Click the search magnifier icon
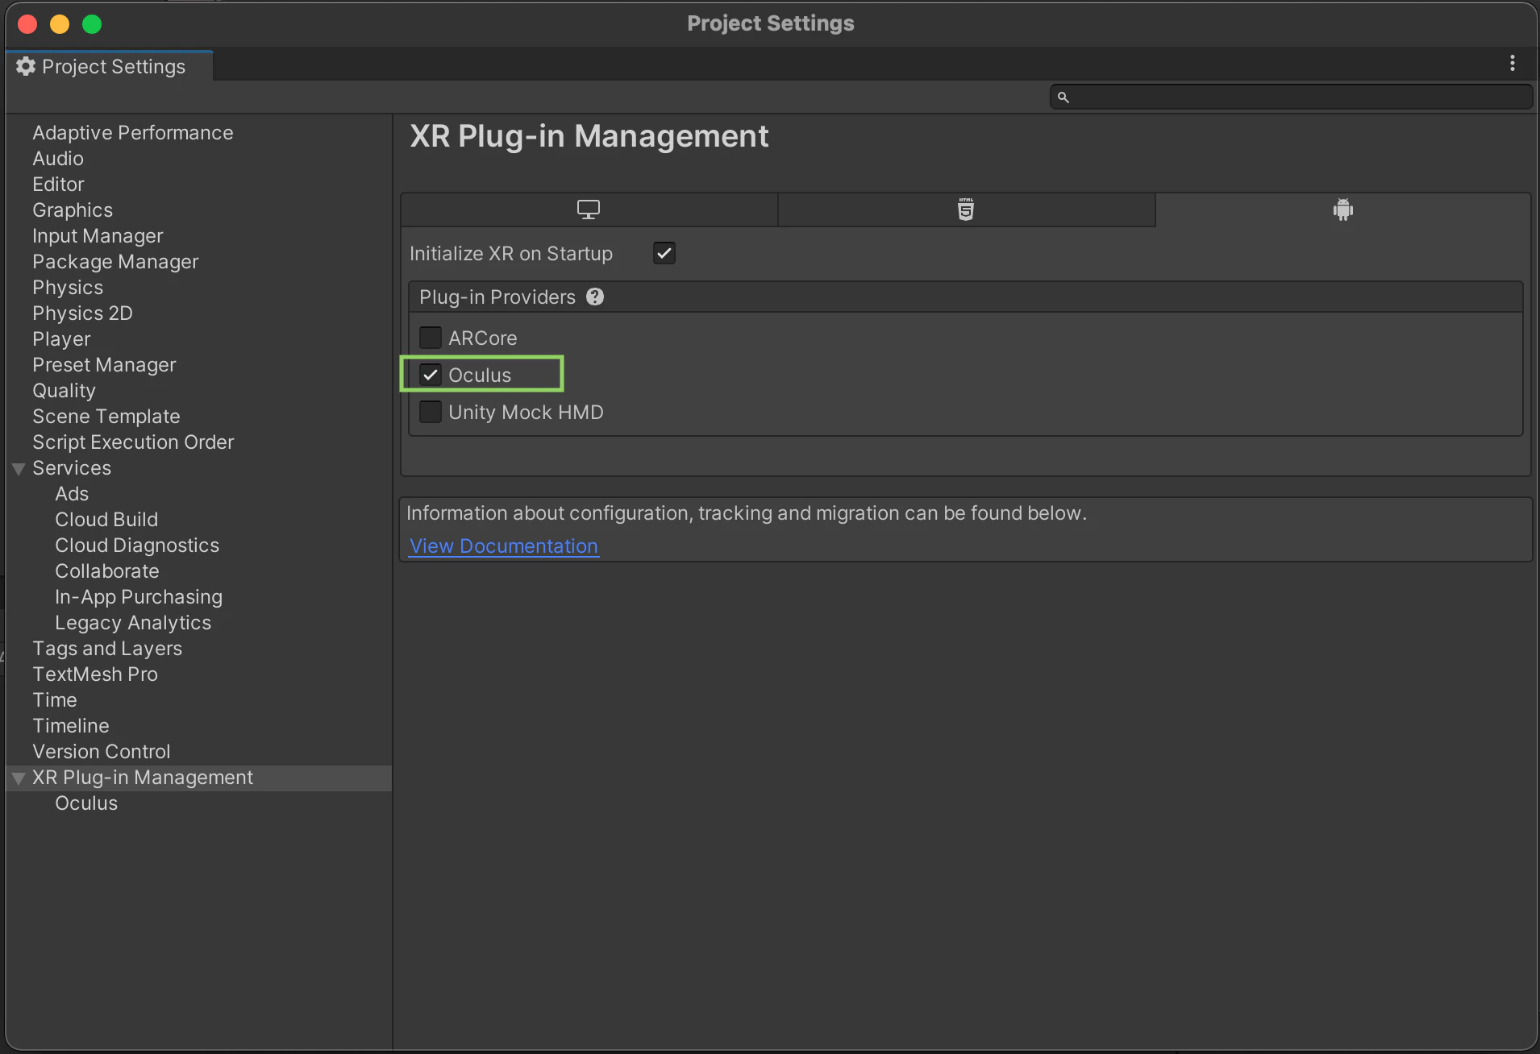Screen dimensions: 1540x1054 click(x=1063, y=97)
